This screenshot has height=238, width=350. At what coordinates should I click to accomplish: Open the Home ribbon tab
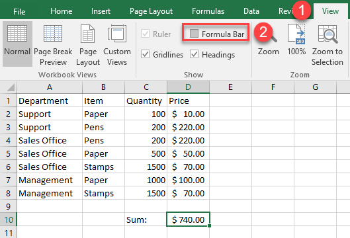[x=61, y=11]
